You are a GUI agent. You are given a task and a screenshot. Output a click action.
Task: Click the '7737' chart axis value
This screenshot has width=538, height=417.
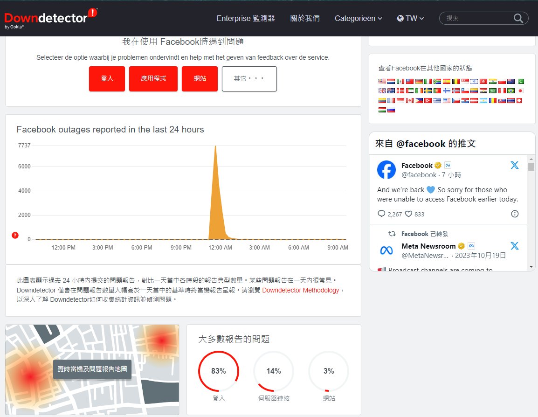click(24, 146)
